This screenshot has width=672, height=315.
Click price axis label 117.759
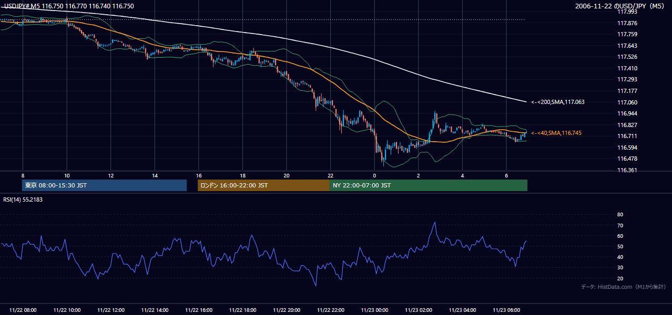pos(627,34)
